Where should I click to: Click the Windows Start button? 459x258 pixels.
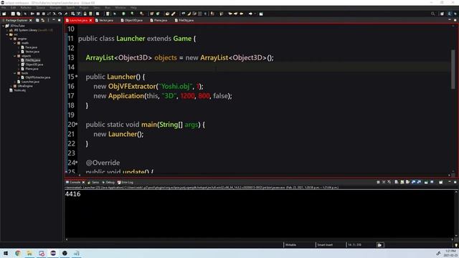tap(6, 253)
